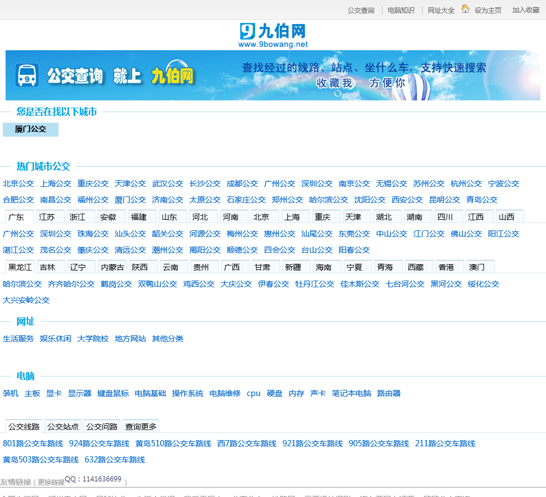
Task: Click the home icon beside 设为主页
Action: tap(465, 9)
